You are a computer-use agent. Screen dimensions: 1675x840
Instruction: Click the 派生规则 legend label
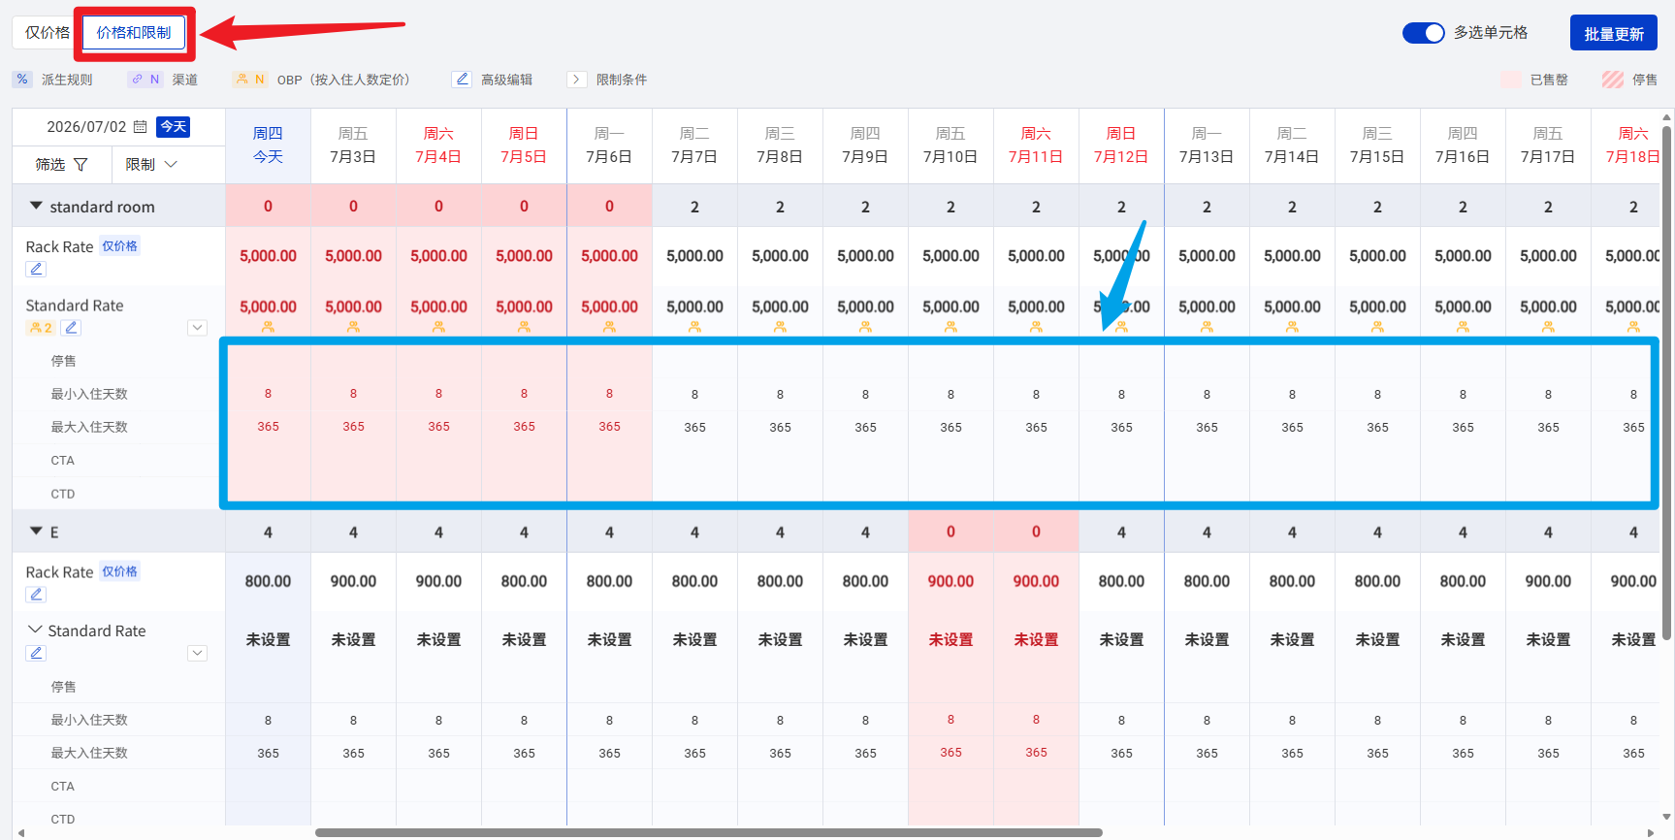(x=67, y=80)
